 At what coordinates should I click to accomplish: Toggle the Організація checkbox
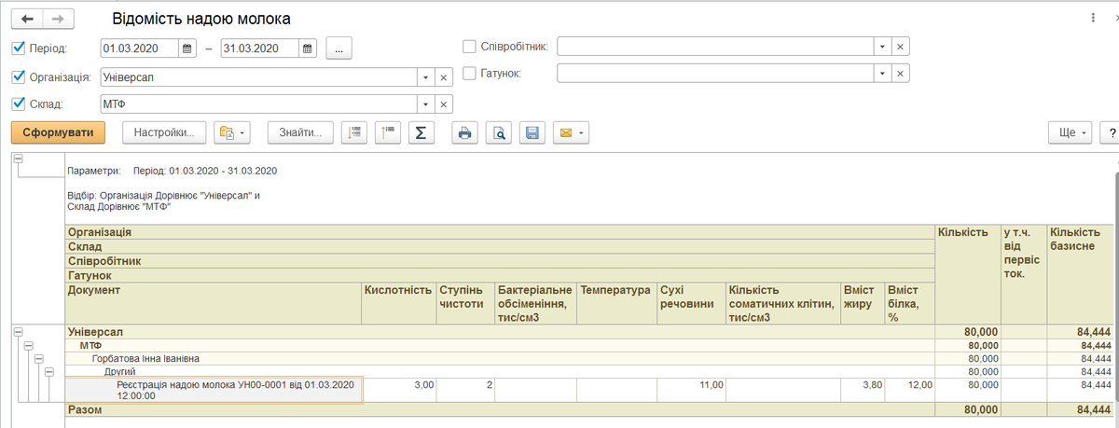(19, 76)
